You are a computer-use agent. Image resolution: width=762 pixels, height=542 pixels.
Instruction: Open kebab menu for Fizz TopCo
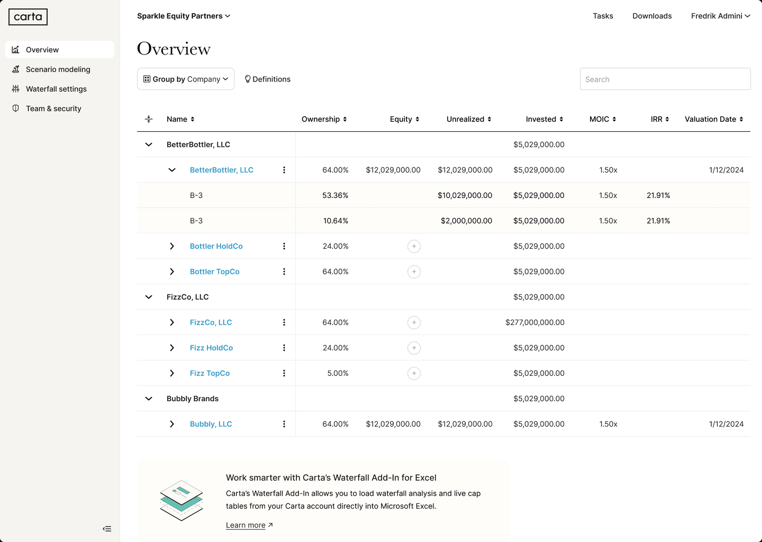click(x=284, y=373)
